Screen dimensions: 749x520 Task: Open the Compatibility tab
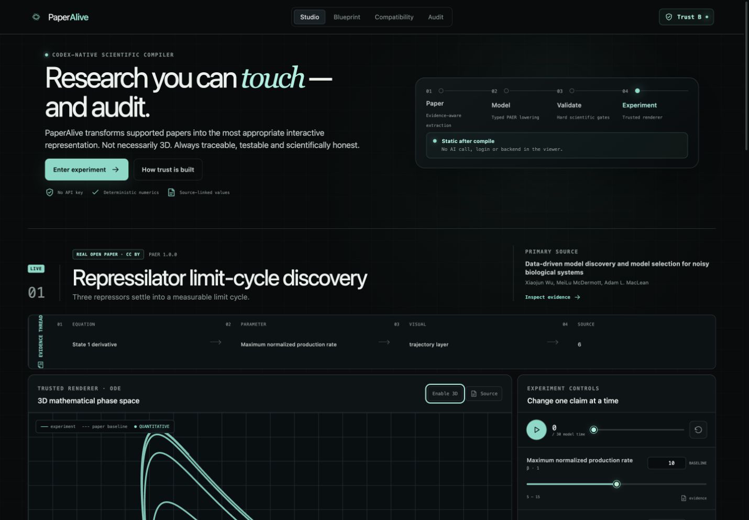[394, 17]
